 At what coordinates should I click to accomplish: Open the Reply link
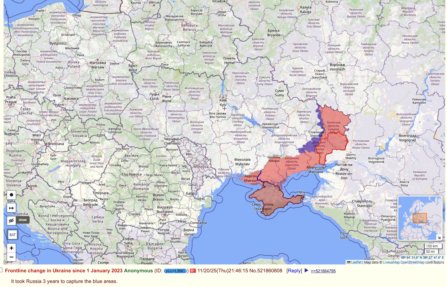point(294,271)
